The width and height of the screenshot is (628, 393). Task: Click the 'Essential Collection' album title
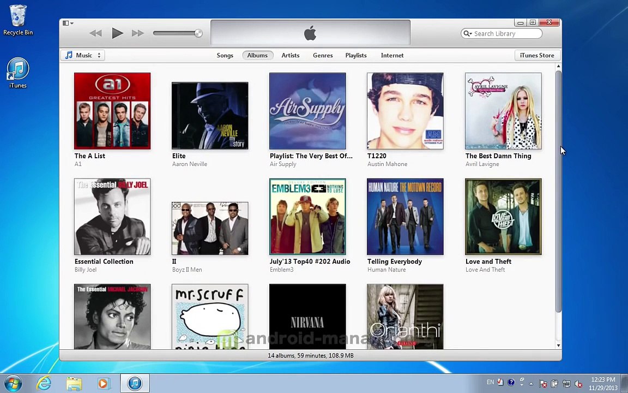coord(104,261)
